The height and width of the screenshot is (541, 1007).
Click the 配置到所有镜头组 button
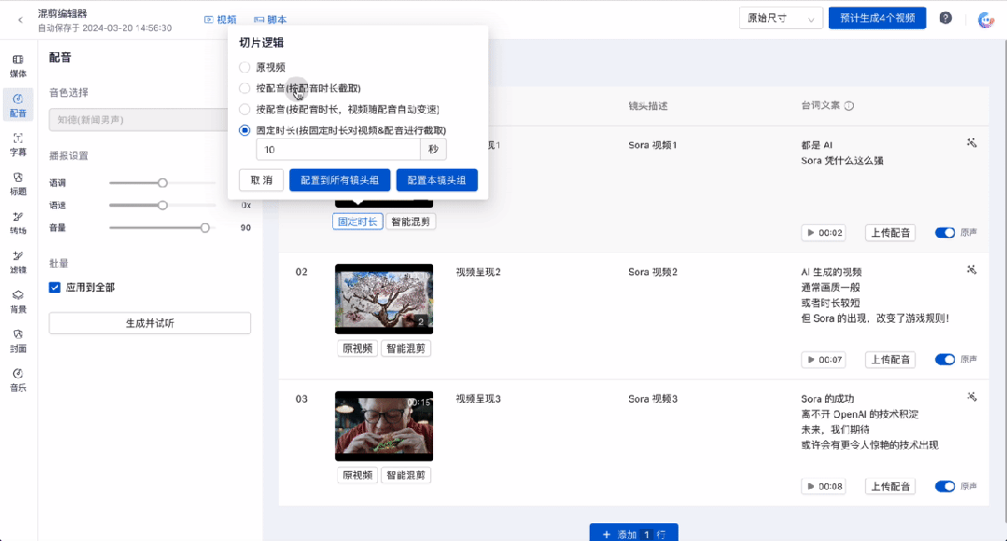coord(340,180)
